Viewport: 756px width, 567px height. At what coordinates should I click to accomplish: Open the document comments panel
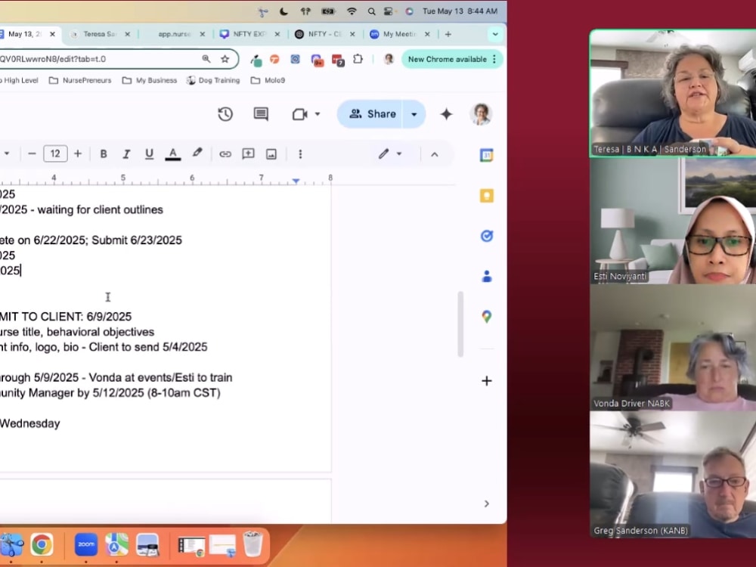tap(261, 114)
